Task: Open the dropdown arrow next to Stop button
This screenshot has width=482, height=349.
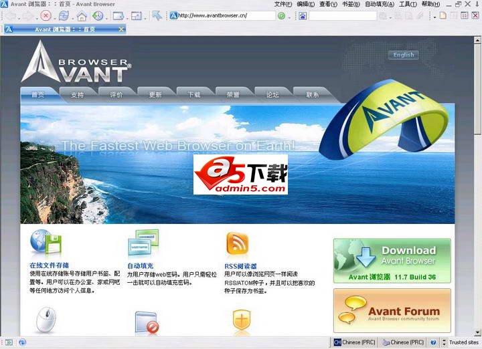Action: pyautogui.click(x=54, y=18)
